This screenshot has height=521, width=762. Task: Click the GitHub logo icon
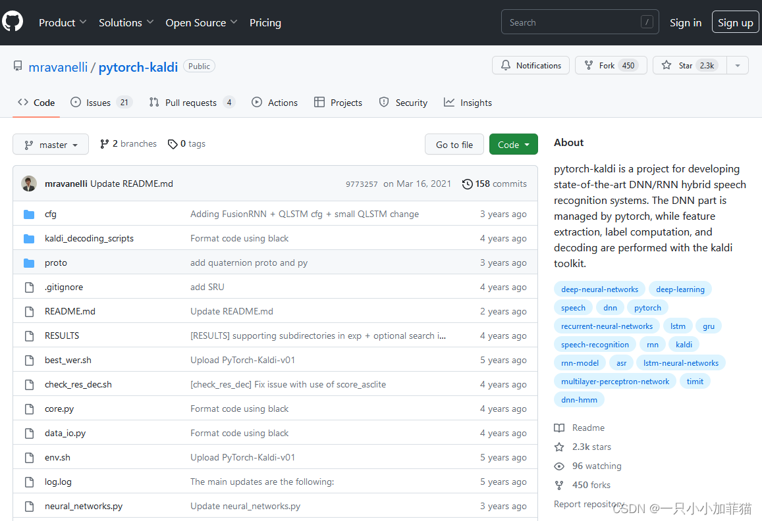[x=13, y=22]
